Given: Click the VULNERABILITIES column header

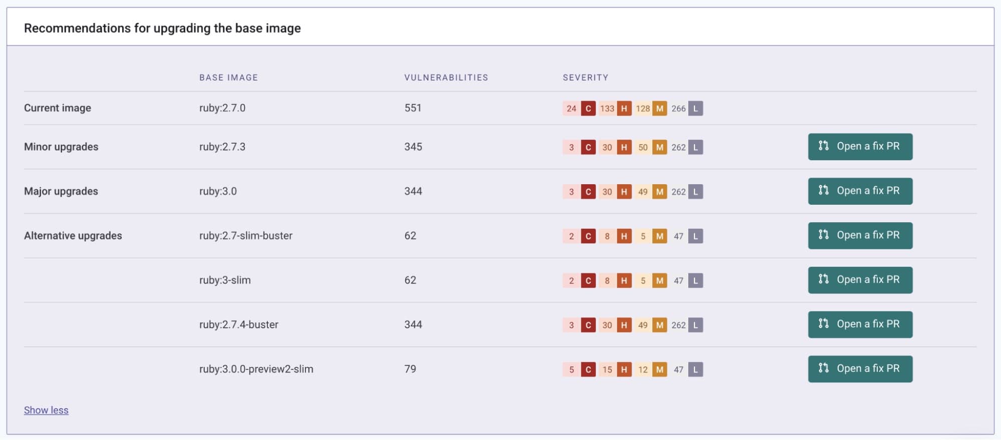Looking at the screenshot, I should [446, 78].
